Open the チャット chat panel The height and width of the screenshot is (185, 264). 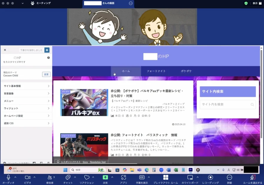point(68,179)
